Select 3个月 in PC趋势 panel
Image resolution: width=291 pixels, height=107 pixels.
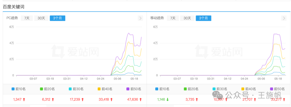click(x=58, y=18)
